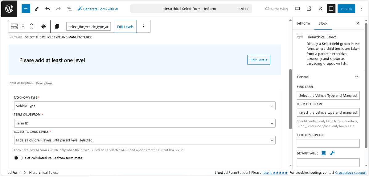Click inside the Field Description input

tap(328, 143)
